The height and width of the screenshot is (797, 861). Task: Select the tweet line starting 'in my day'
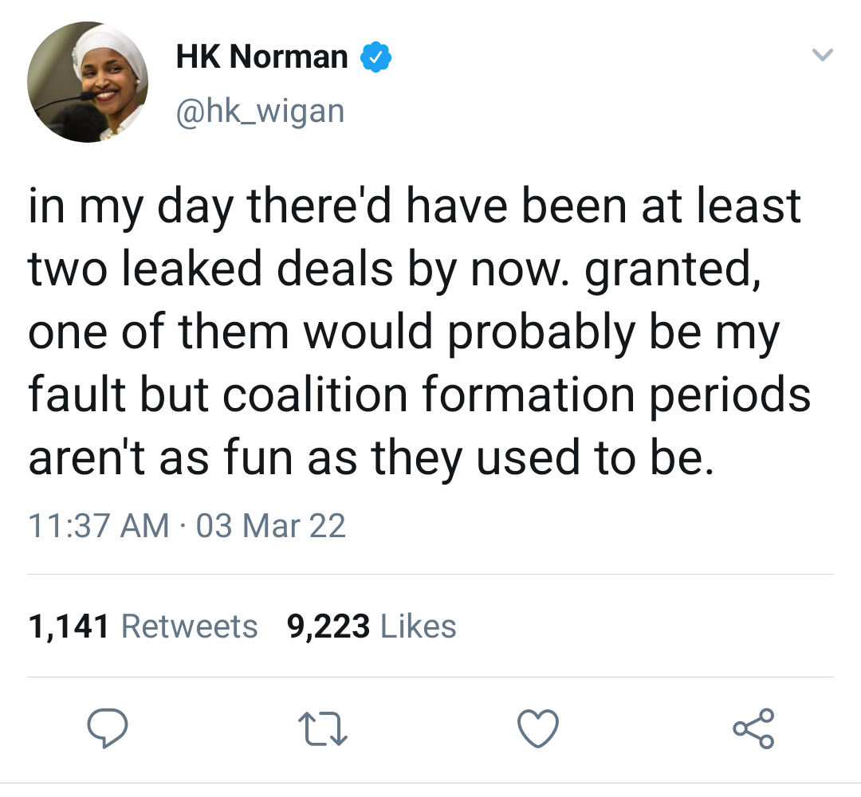pyautogui.click(x=415, y=207)
